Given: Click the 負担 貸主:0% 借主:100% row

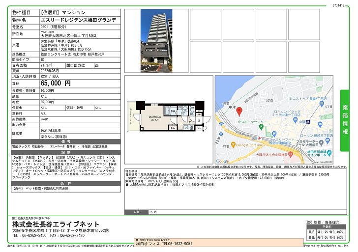Looking at the screenshot, I should [x=326, y=232].
